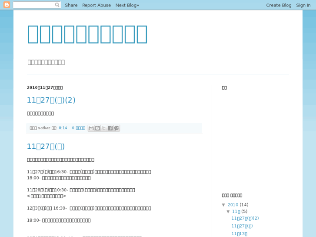Viewport: 316px width, 237px height.
Task: Collapse the 11 month archive triangle
Action: tap(228, 212)
